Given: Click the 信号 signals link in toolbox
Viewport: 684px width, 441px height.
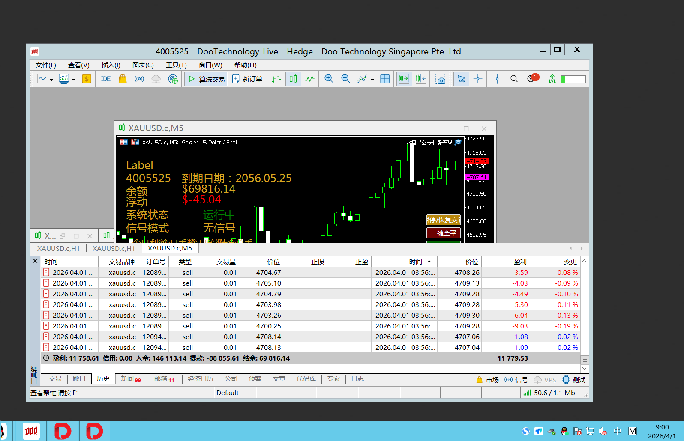Looking at the screenshot, I should pos(516,380).
